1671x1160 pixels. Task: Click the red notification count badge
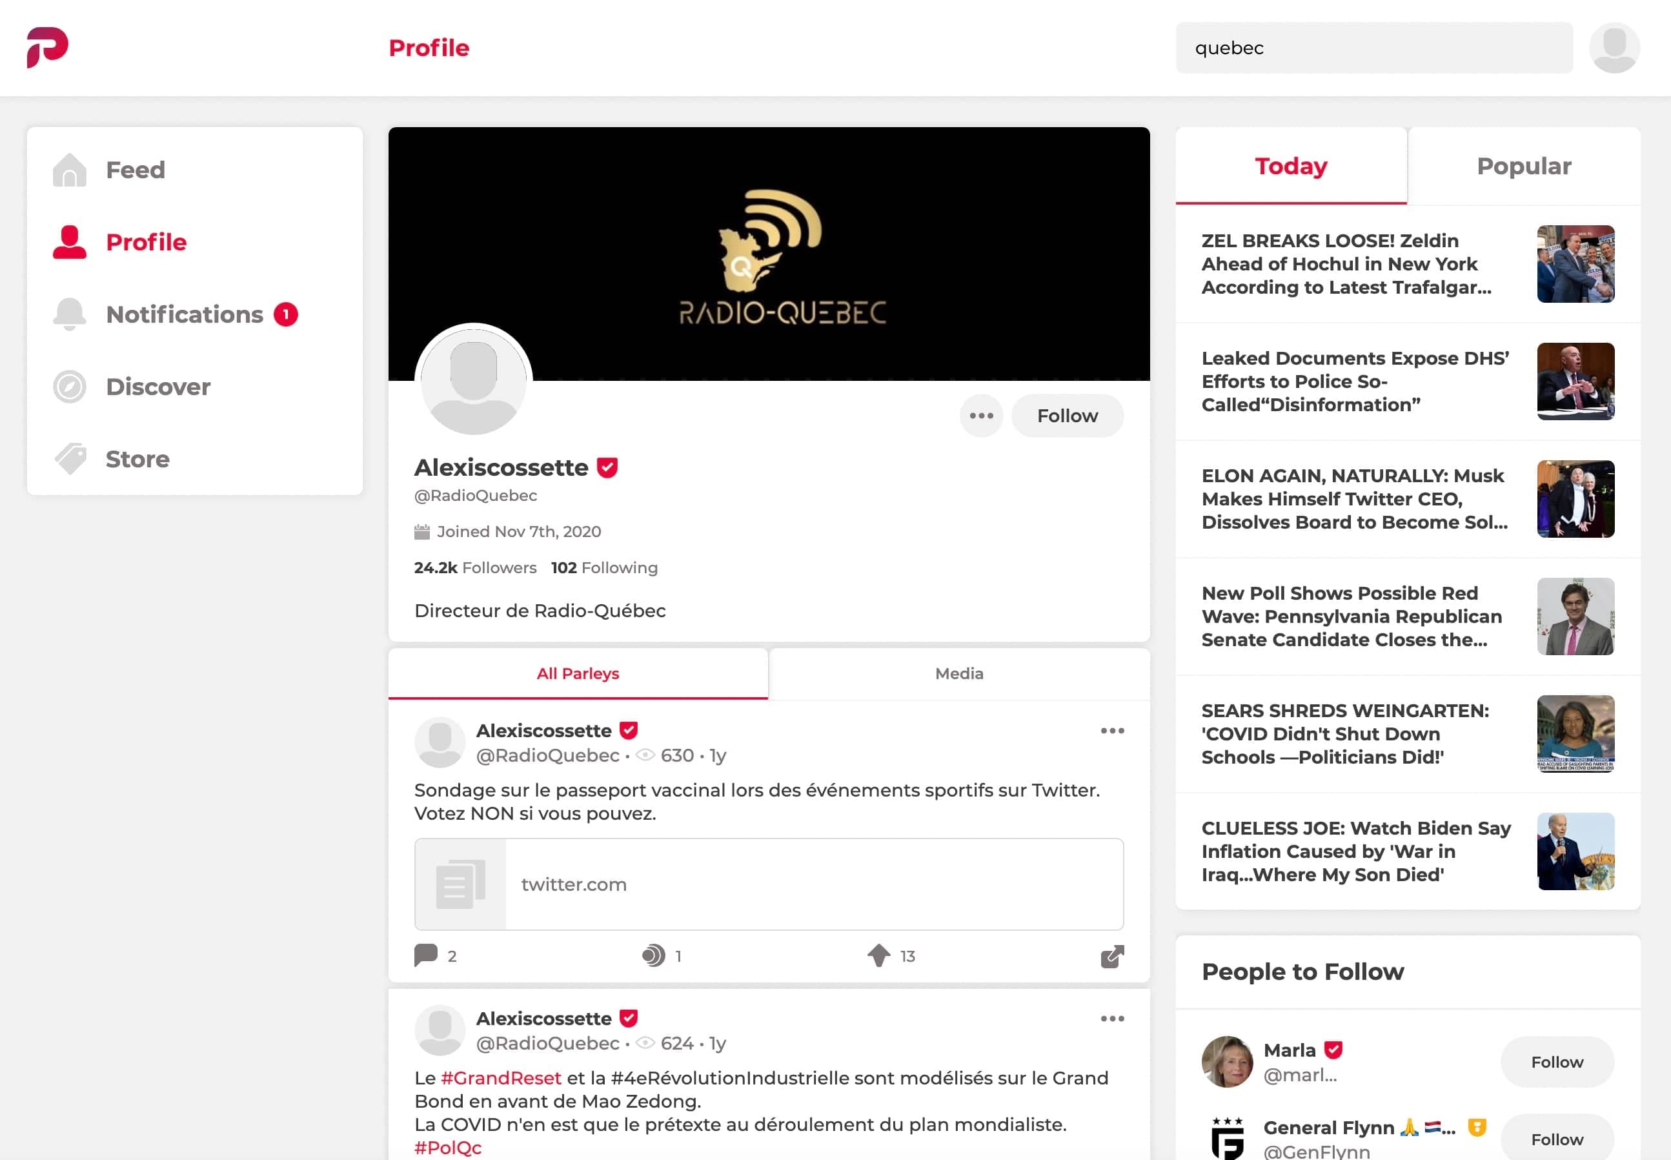coord(285,314)
